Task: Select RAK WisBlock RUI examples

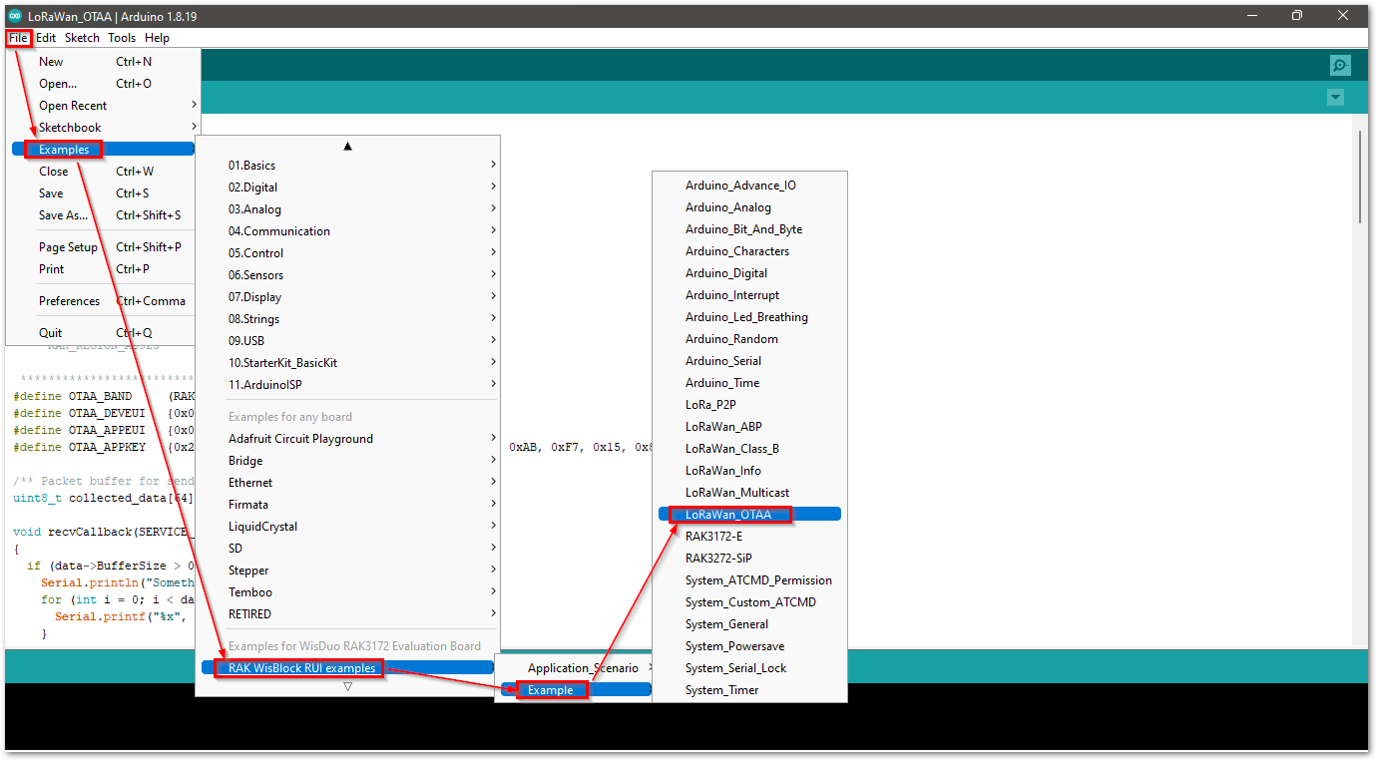Action: (x=347, y=668)
